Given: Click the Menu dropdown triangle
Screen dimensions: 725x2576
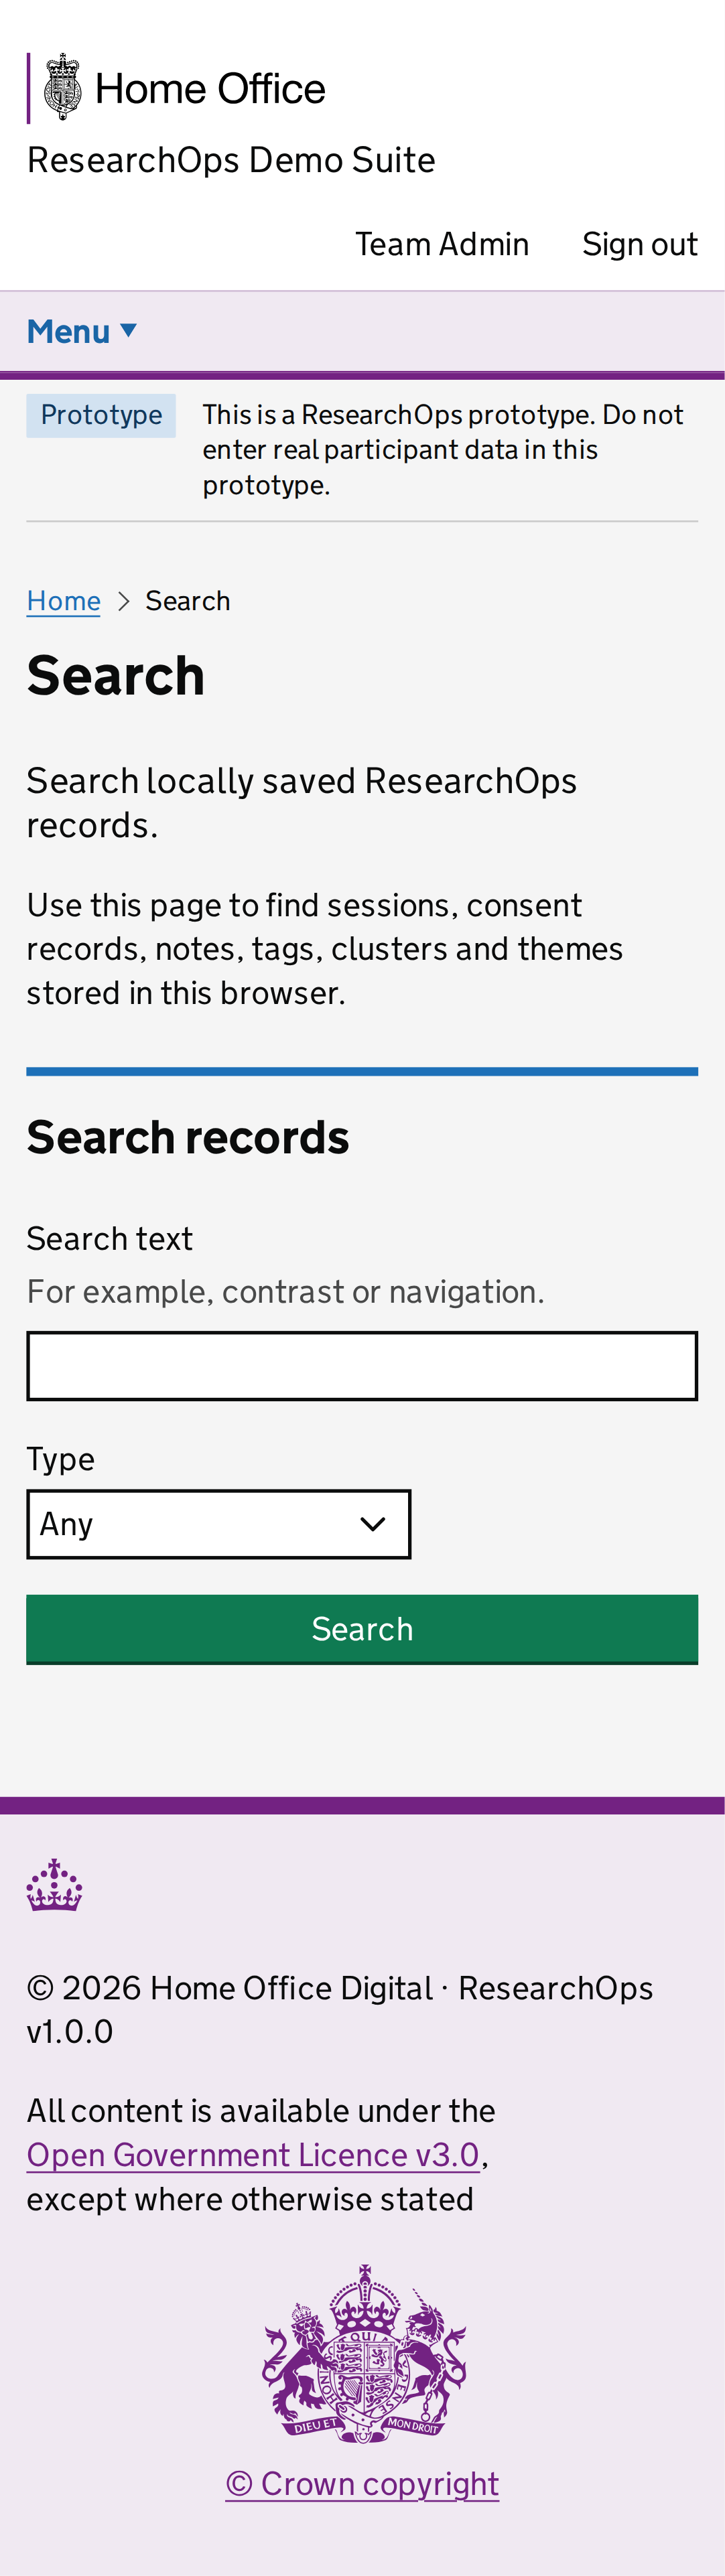Looking at the screenshot, I should coord(128,330).
